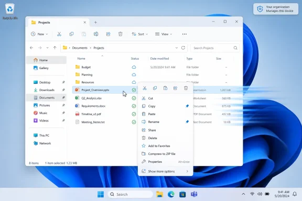This screenshot has height=201, width=302.
Task: Click the Cut icon in the toolbar
Action: 59,34
